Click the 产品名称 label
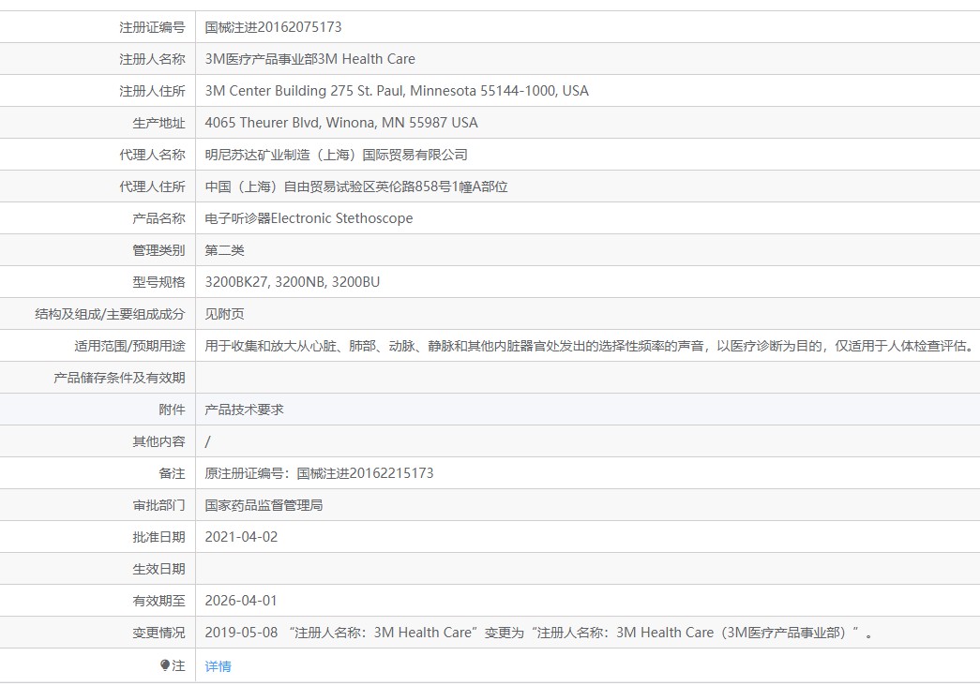This screenshot has width=980, height=686. click(x=158, y=218)
